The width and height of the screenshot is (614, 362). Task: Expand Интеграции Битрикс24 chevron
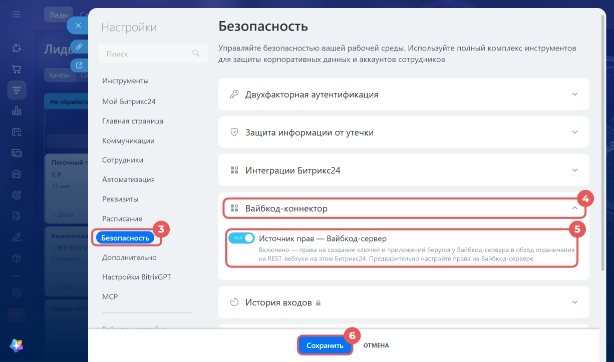(575, 170)
